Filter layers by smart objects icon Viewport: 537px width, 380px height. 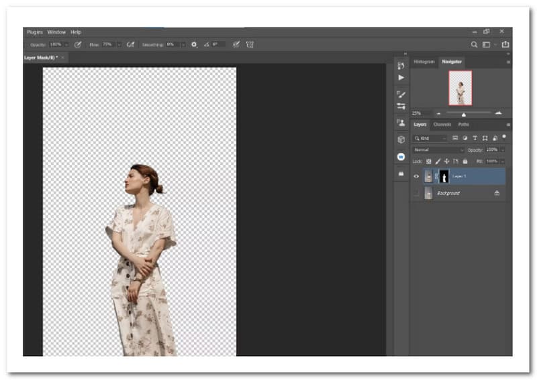[495, 138]
